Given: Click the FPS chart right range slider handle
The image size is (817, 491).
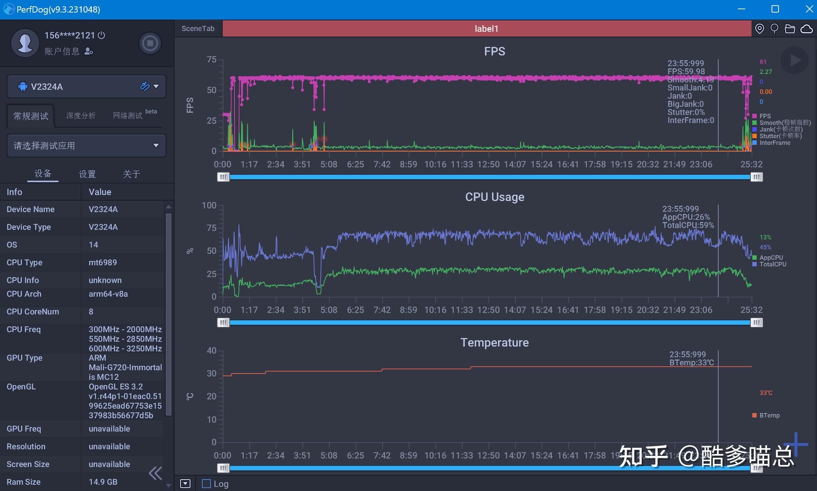Looking at the screenshot, I should click(756, 177).
